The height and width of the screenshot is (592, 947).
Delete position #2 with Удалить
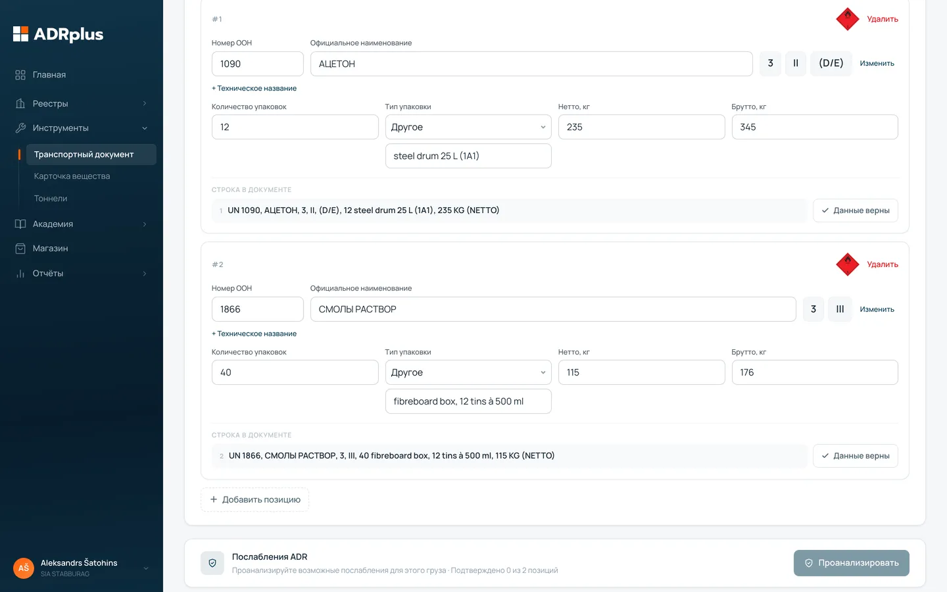pyautogui.click(x=883, y=264)
